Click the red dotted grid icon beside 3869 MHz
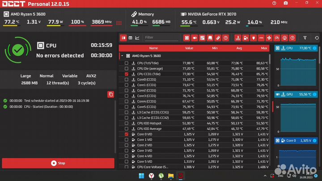 click(x=119, y=23)
